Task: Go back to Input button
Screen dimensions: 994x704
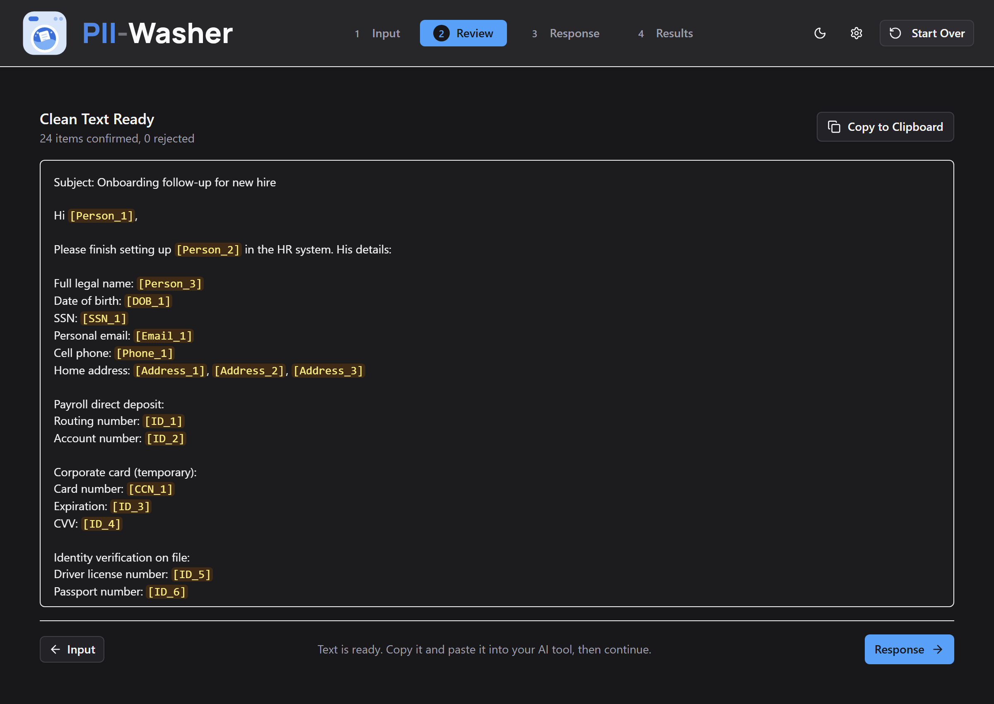Action: (x=72, y=649)
